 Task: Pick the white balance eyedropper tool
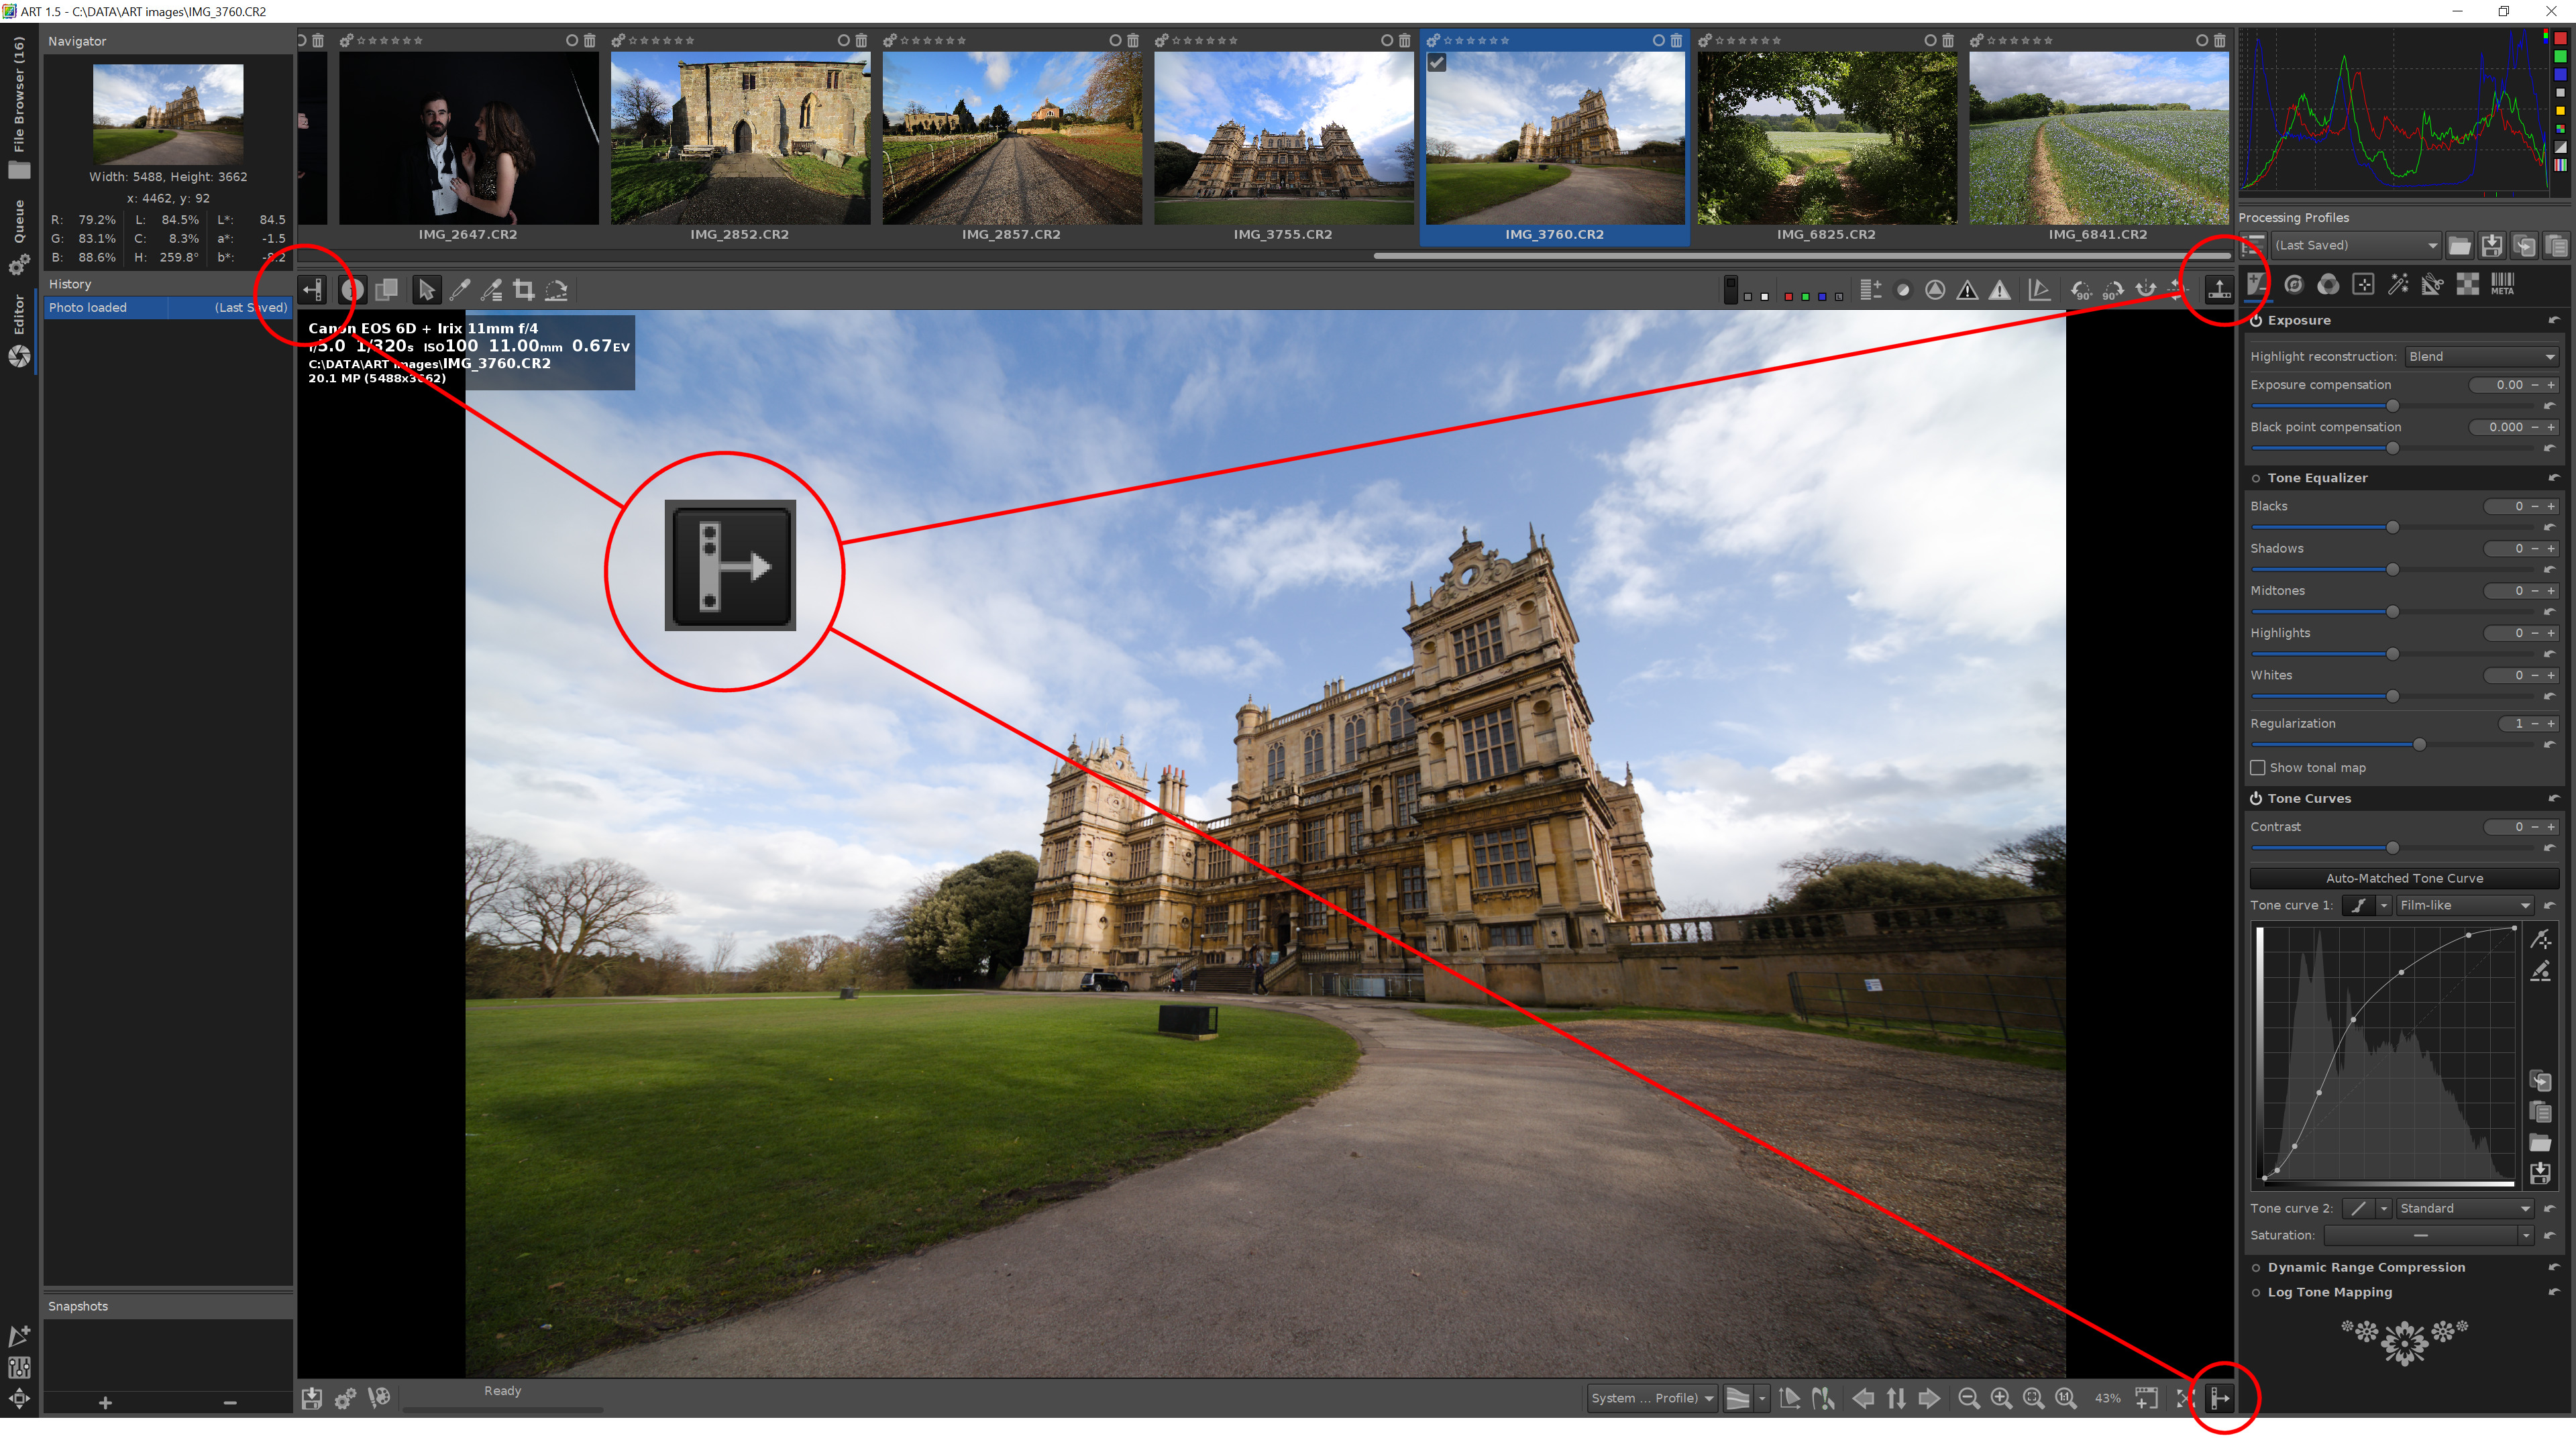pos(460,290)
